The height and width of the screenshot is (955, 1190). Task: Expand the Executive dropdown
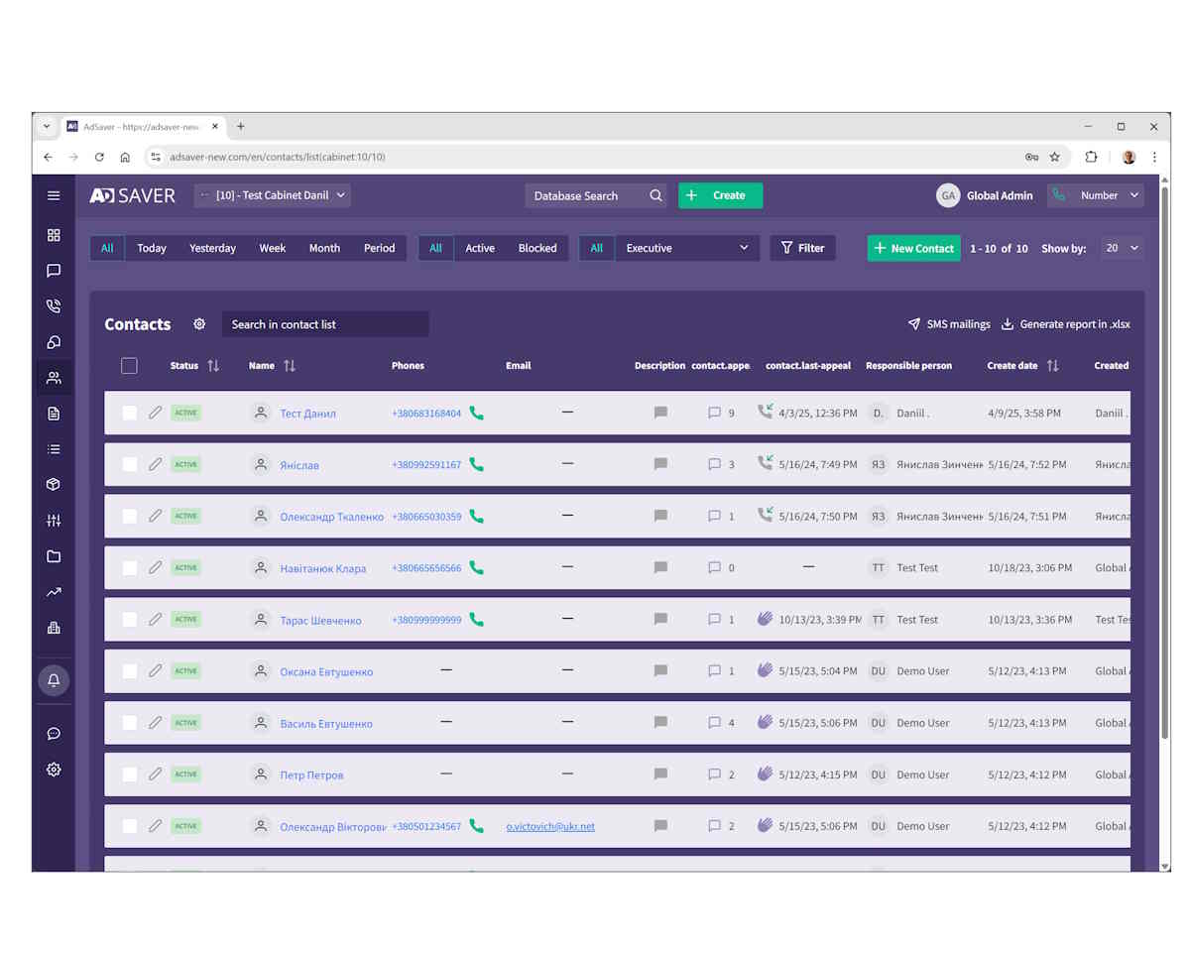click(x=687, y=248)
